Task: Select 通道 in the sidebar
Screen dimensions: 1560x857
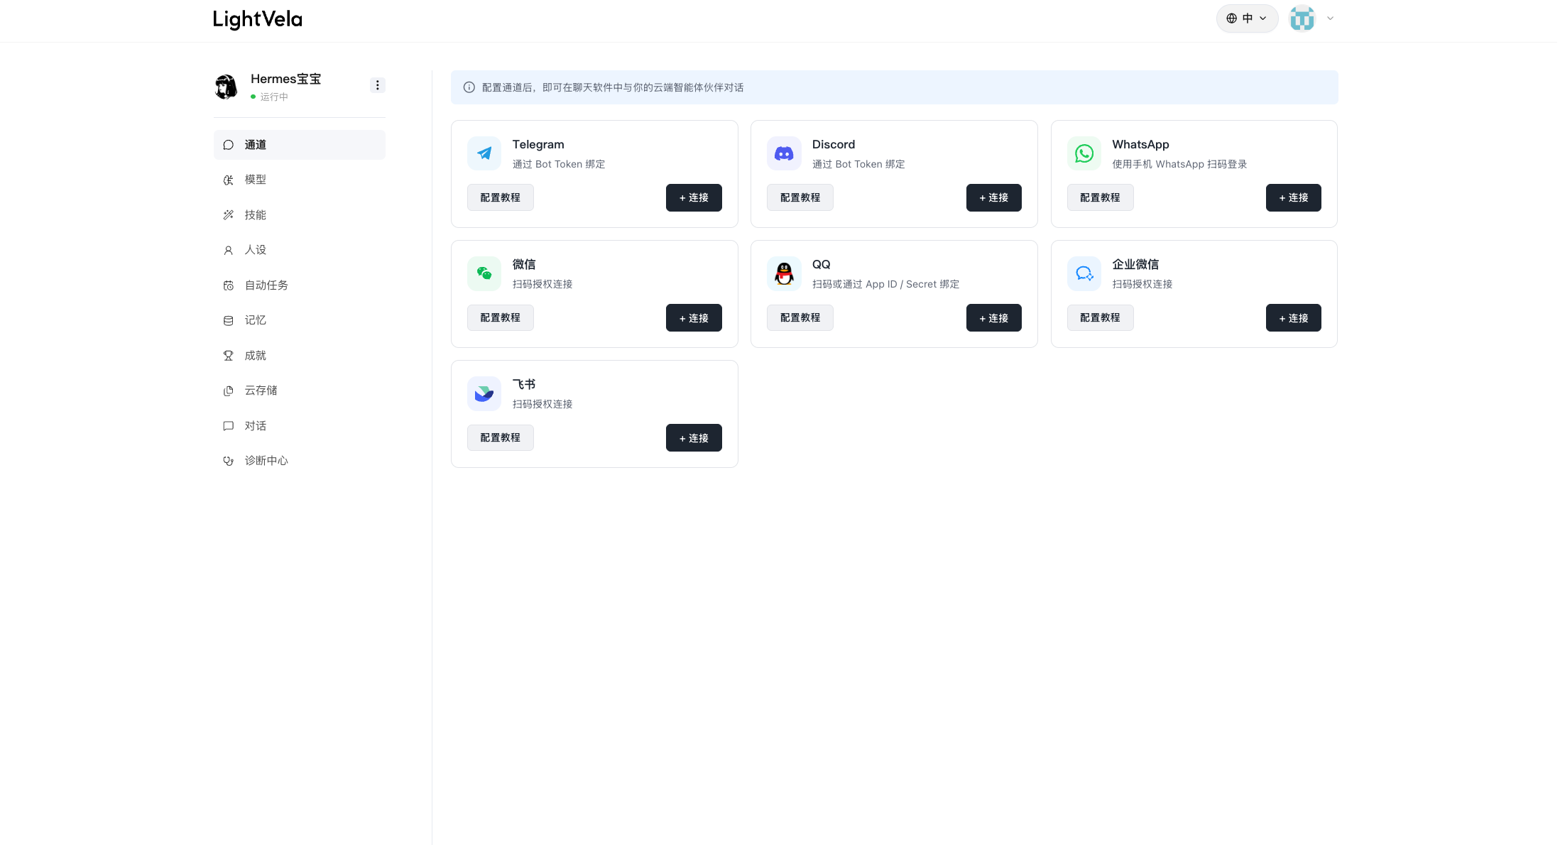Action: pyautogui.click(x=300, y=145)
